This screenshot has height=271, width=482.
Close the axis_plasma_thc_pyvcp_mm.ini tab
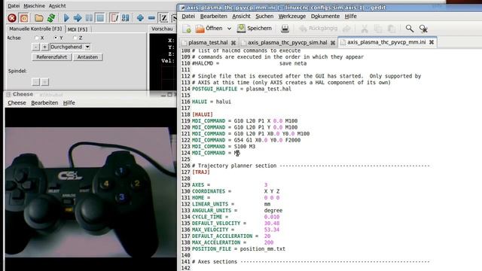click(x=432, y=42)
